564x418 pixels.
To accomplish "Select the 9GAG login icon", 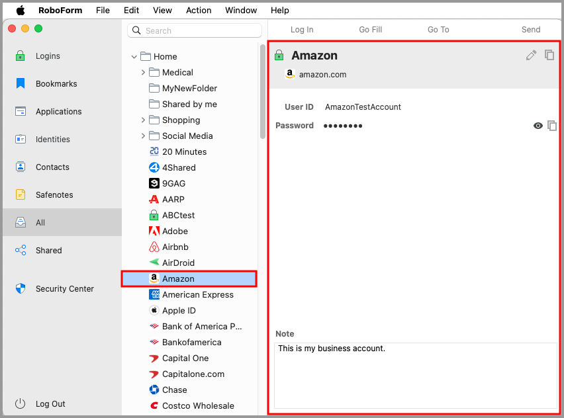I will 154,183.
